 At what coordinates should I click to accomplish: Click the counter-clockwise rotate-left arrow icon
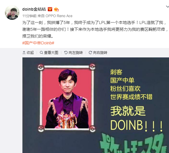click(x=66, y=53)
